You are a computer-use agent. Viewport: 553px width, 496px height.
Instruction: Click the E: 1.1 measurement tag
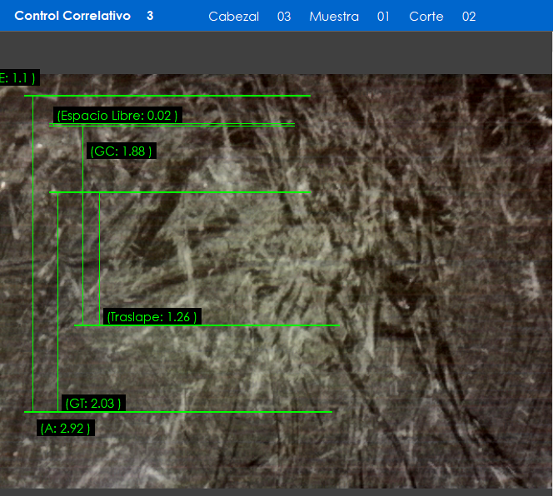tap(18, 78)
